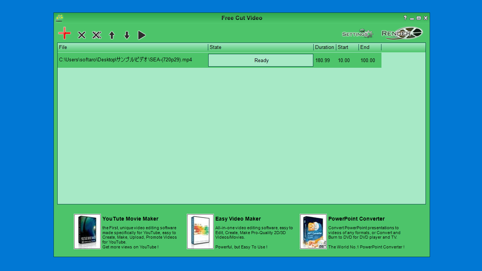Minimize the Free Cut Video window
The image size is (482, 271).
point(412,18)
